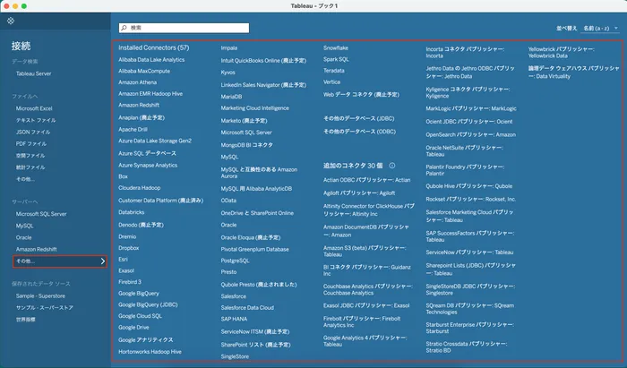Choose OData connector
The width and height of the screenshot is (627, 368).
coord(228,201)
